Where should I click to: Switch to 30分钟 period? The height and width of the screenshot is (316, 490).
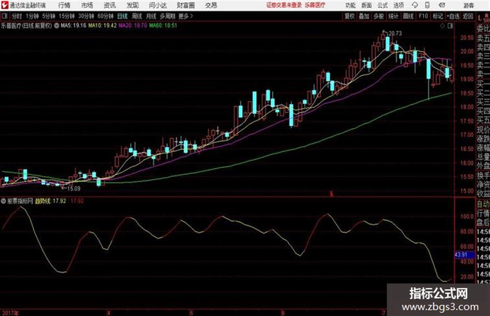(x=86, y=16)
